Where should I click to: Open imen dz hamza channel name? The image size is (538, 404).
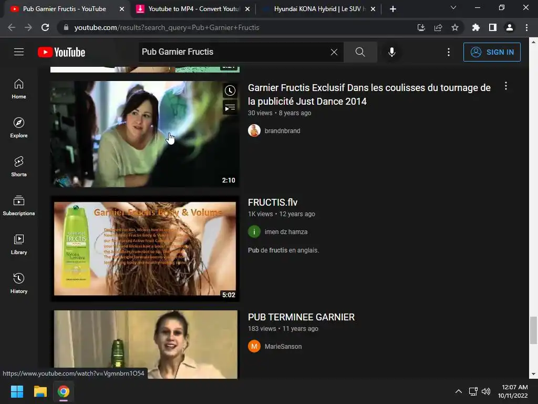coord(286,232)
